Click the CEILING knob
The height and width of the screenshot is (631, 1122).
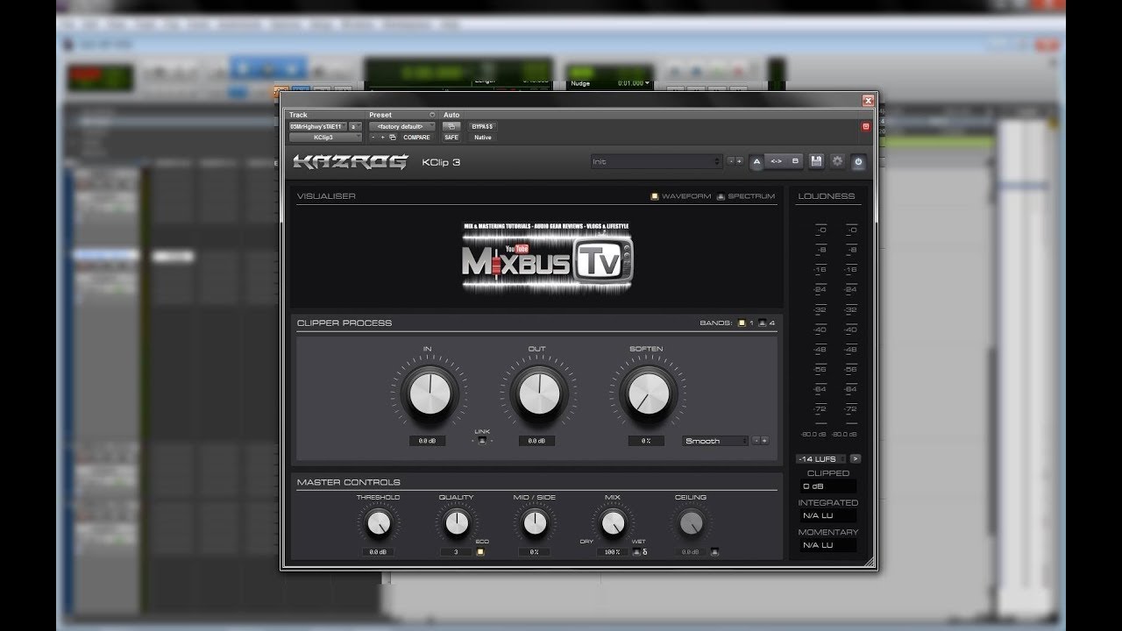coord(691,523)
